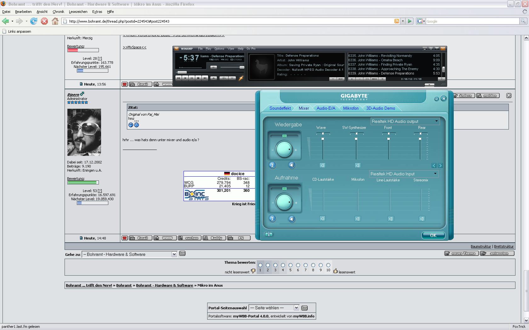
Task: Select rating 1 radio button
Action: (260, 265)
